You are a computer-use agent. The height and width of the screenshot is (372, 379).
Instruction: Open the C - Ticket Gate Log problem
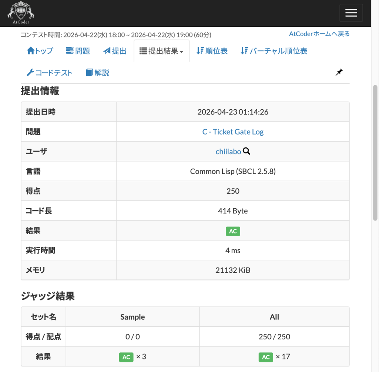pyautogui.click(x=233, y=131)
